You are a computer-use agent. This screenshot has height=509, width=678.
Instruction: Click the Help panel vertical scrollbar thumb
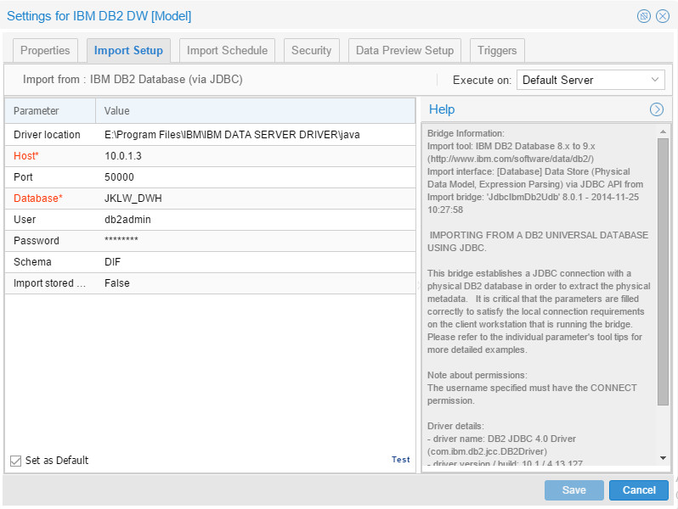(663, 271)
